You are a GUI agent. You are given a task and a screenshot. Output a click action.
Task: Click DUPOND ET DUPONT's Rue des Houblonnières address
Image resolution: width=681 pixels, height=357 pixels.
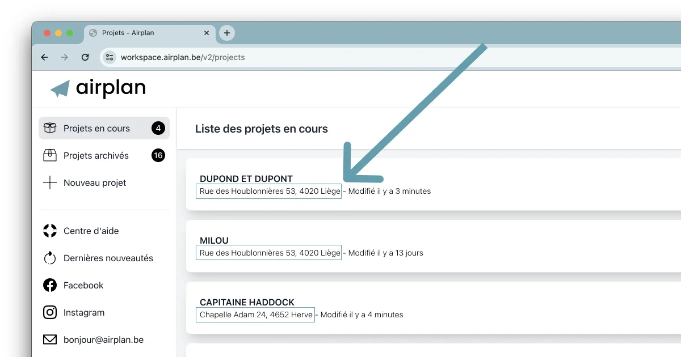click(x=269, y=191)
